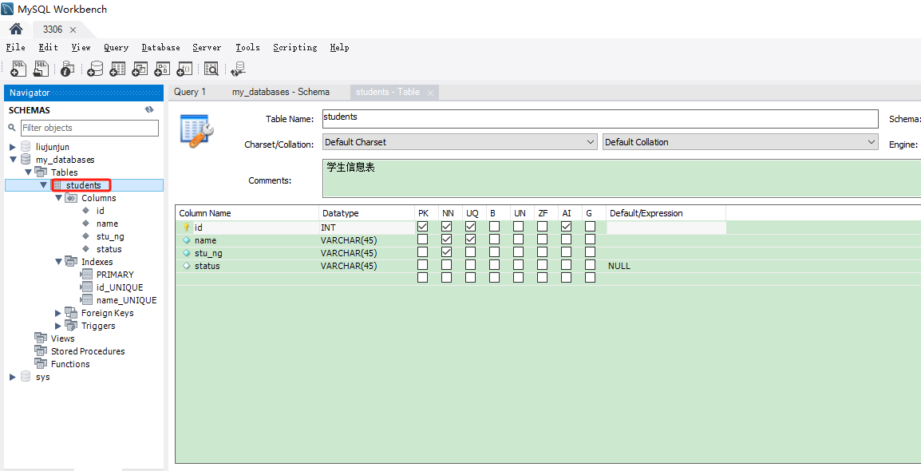Toggle NN checkbox for stu_ng column
921x471 pixels.
pos(446,252)
